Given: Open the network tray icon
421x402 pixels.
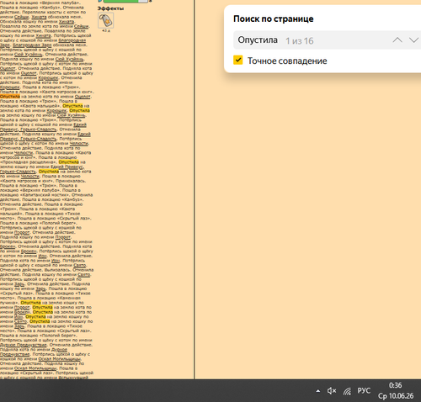Looking at the screenshot, I should point(348,391).
